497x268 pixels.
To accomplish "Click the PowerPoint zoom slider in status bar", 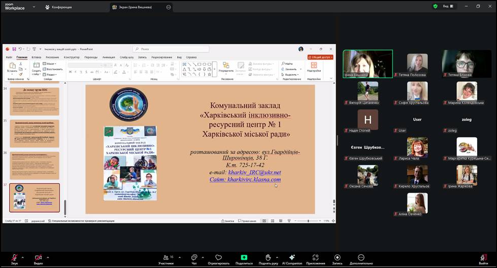I will (308, 221).
